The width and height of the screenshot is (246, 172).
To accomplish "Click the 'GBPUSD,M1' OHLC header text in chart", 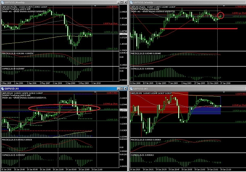I will pyautogui.click(x=151, y=93).
